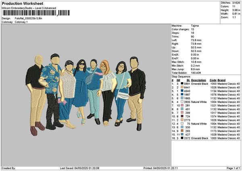The image size is (242, 171).
Task: Click the Colors value 11
Action: click(234, 6)
